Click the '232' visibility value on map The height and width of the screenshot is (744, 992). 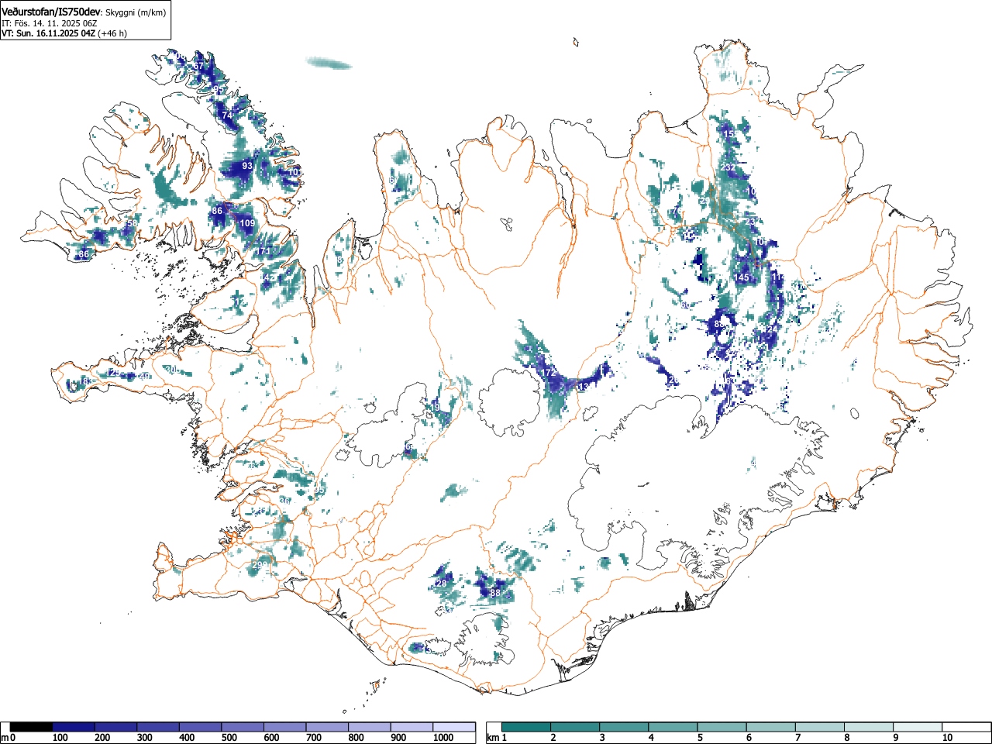(728, 167)
